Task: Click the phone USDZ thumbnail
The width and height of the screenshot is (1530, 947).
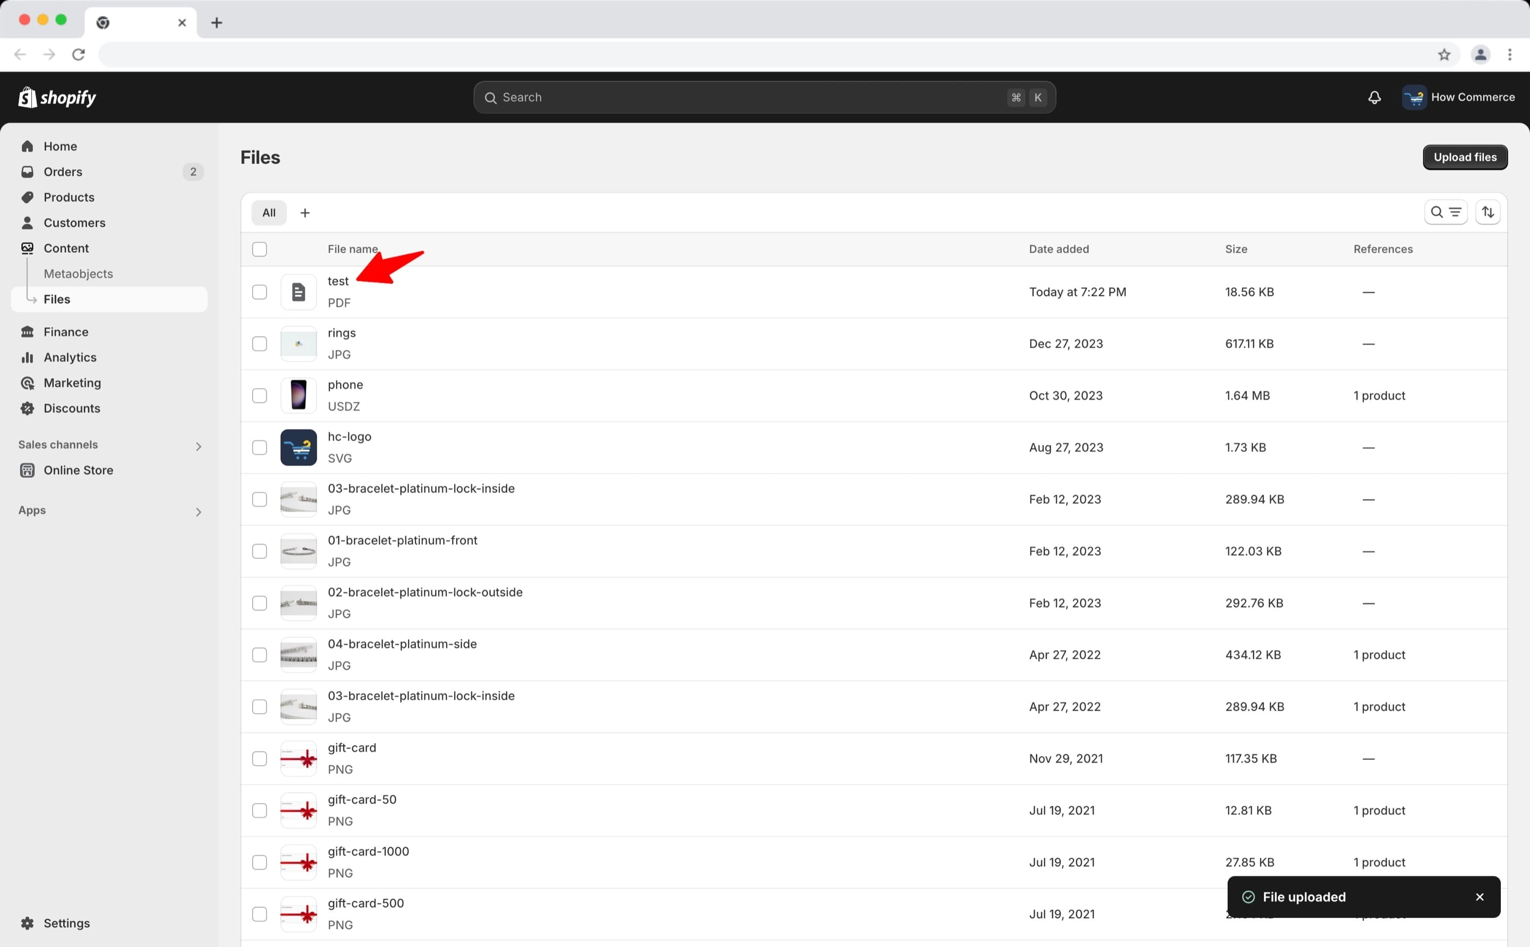Action: point(299,396)
